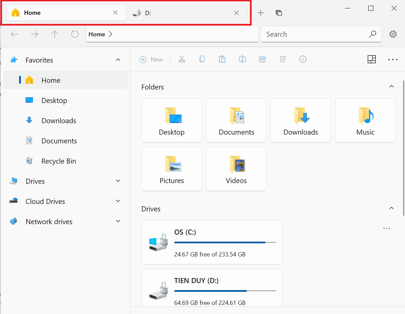Select the Cut tool in the toolbar
The width and height of the screenshot is (405, 314).
(x=182, y=59)
